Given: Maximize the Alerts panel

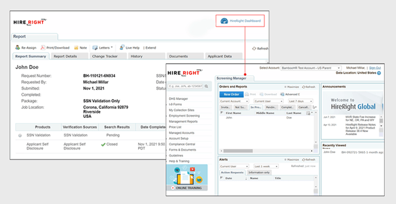Looking at the screenshot, I should pyautogui.click(x=292, y=160).
